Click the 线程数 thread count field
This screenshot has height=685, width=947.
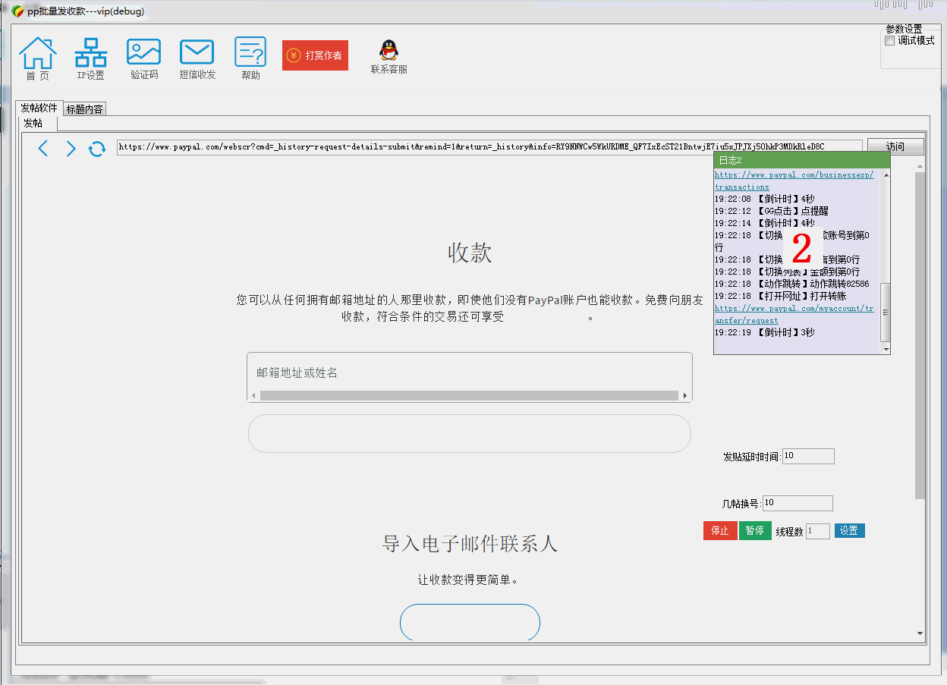[x=818, y=532]
